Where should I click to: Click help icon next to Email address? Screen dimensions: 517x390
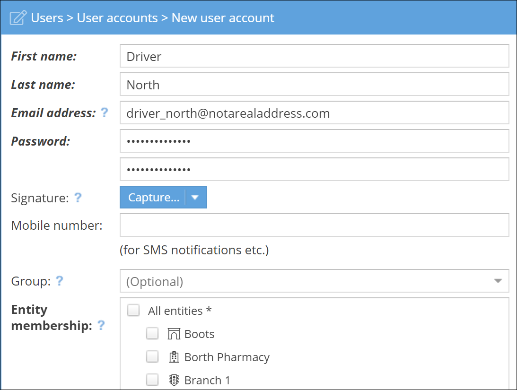tap(104, 113)
